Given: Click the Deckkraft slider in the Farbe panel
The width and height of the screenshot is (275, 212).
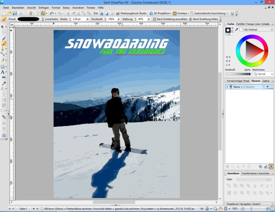Looking at the screenshot, I should [238, 74].
